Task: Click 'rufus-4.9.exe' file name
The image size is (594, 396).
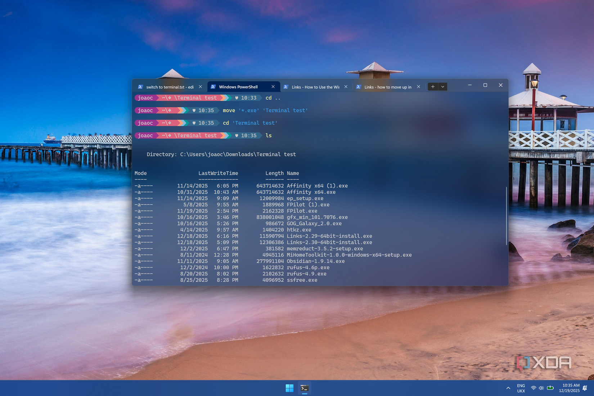Action: (x=307, y=274)
